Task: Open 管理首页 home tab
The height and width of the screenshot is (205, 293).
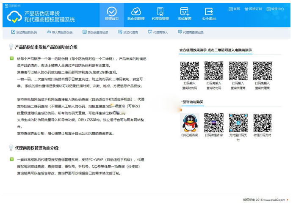Action: pos(112,14)
